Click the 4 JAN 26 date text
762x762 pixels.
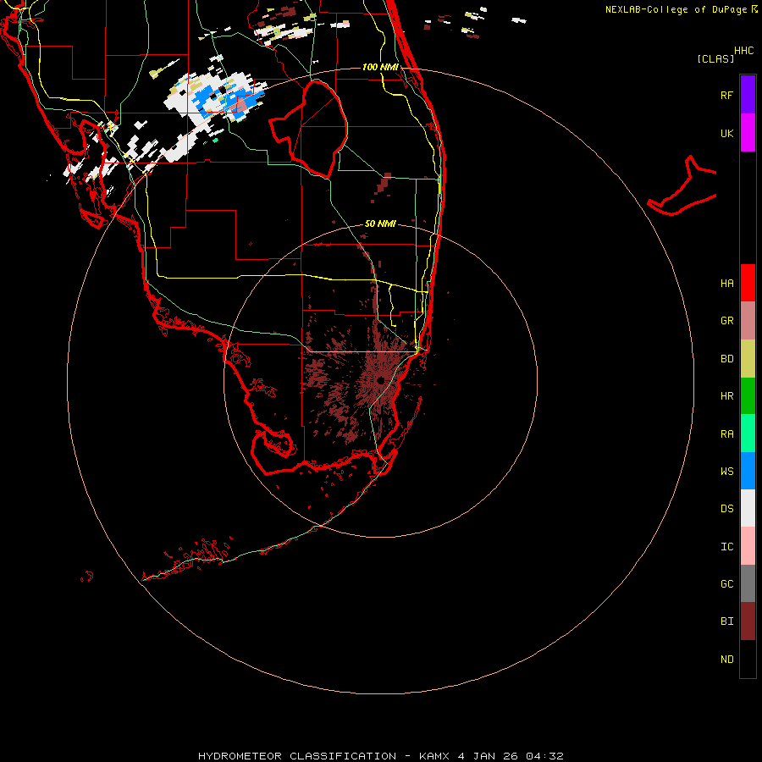click(x=487, y=756)
